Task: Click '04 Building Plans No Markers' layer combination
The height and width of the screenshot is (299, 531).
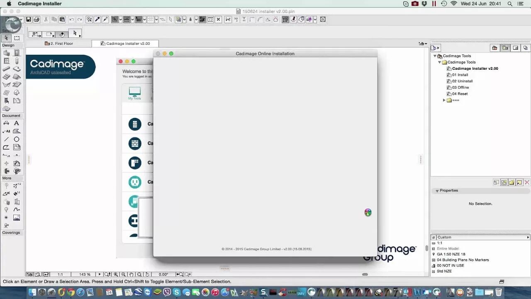Action: (x=463, y=260)
